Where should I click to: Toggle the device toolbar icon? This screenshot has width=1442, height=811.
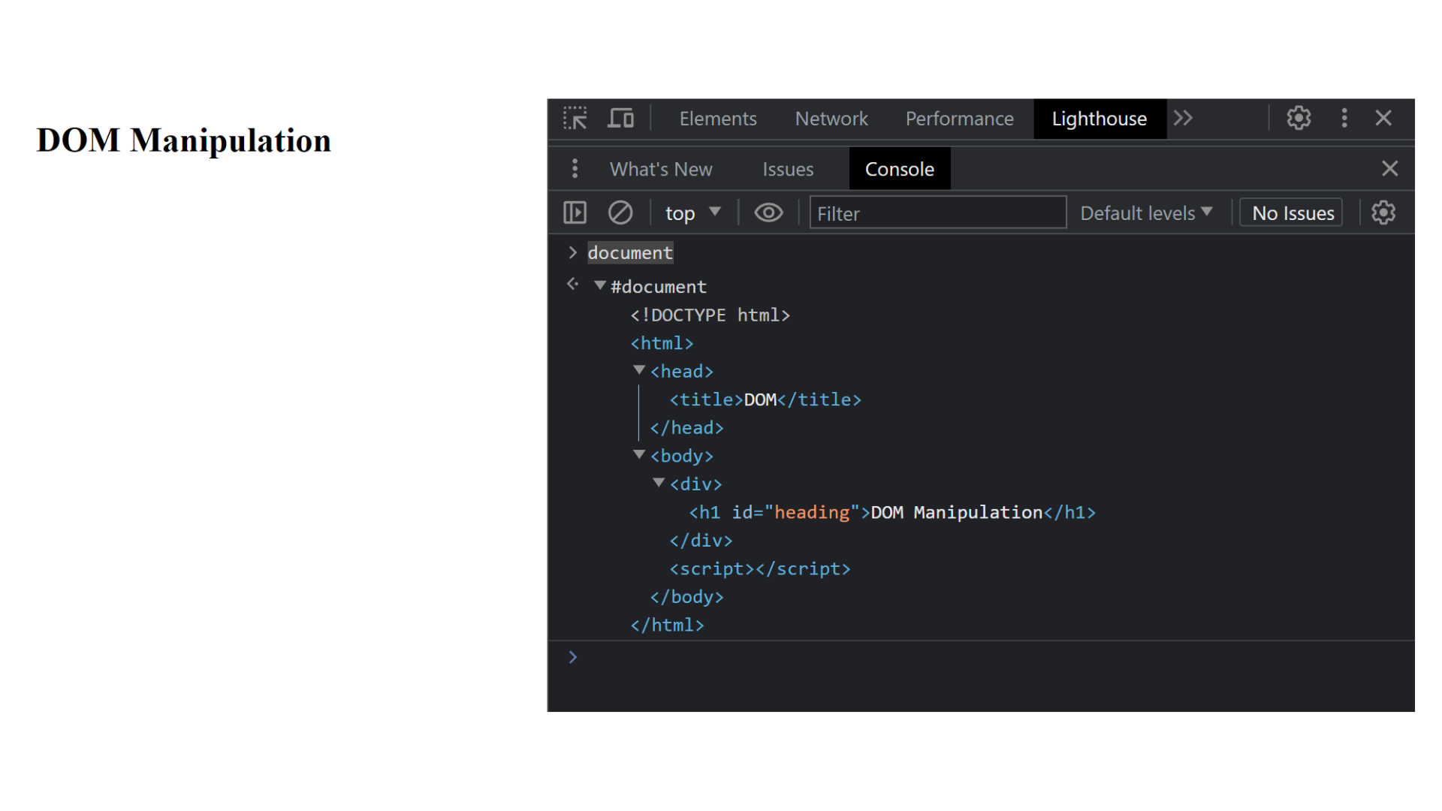(x=620, y=119)
